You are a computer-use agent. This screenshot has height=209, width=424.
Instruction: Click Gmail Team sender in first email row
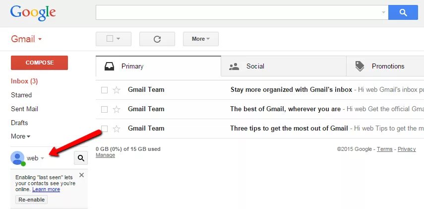coord(146,90)
